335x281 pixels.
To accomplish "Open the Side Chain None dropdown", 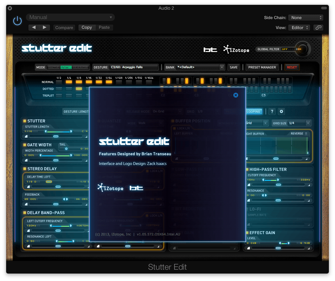I will coord(306,17).
